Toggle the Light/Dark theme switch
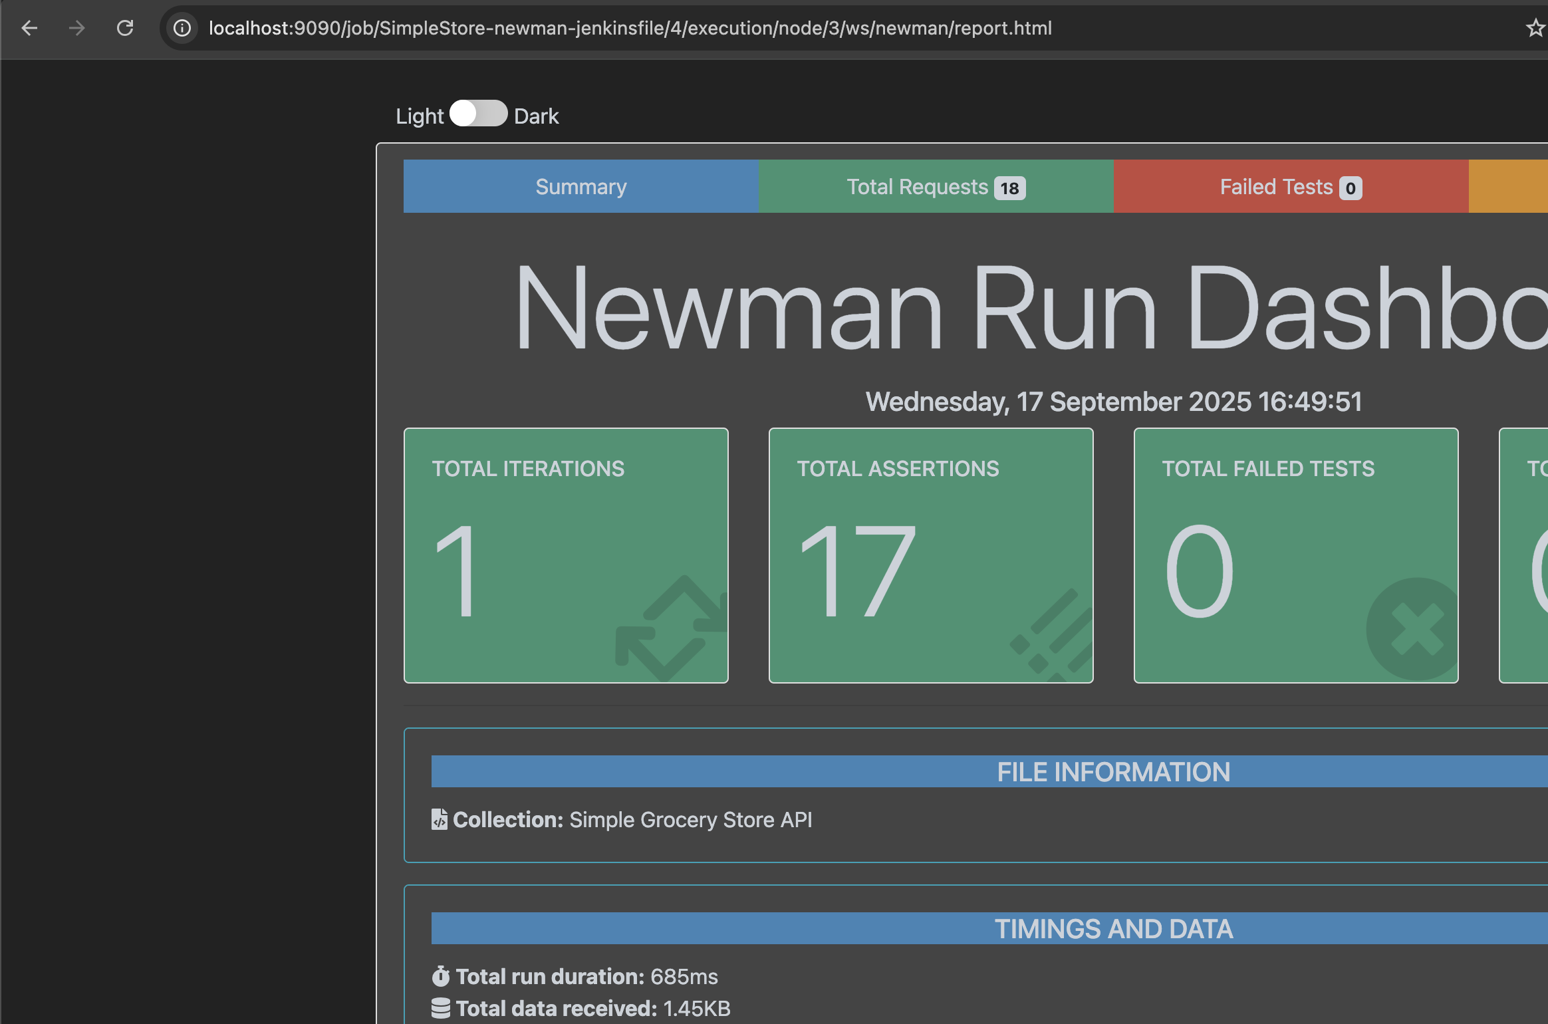Image resolution: width=1548 pixels, height=1024 pixels. 479,114
